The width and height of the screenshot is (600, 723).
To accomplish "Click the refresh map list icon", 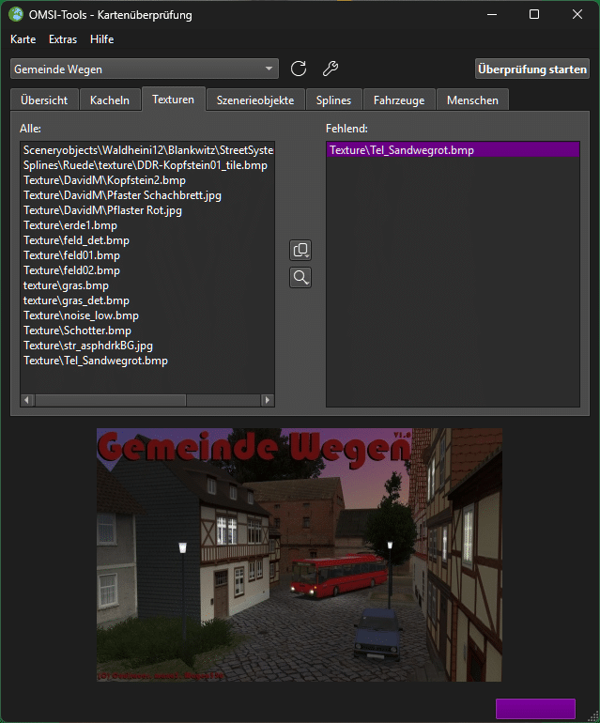I will [299, 69].
